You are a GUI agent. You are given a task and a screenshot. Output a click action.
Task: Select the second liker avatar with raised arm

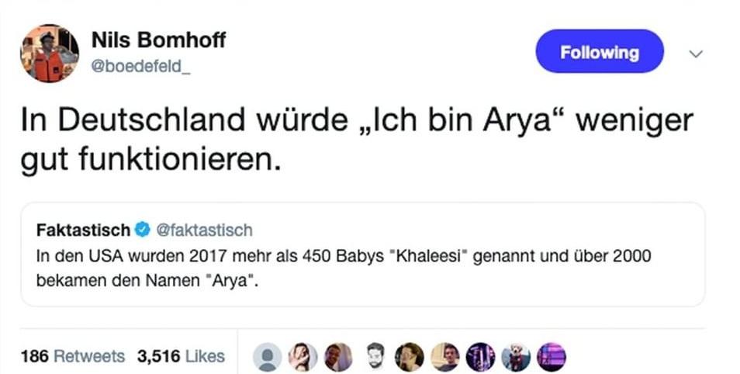[x=303, y=357]
